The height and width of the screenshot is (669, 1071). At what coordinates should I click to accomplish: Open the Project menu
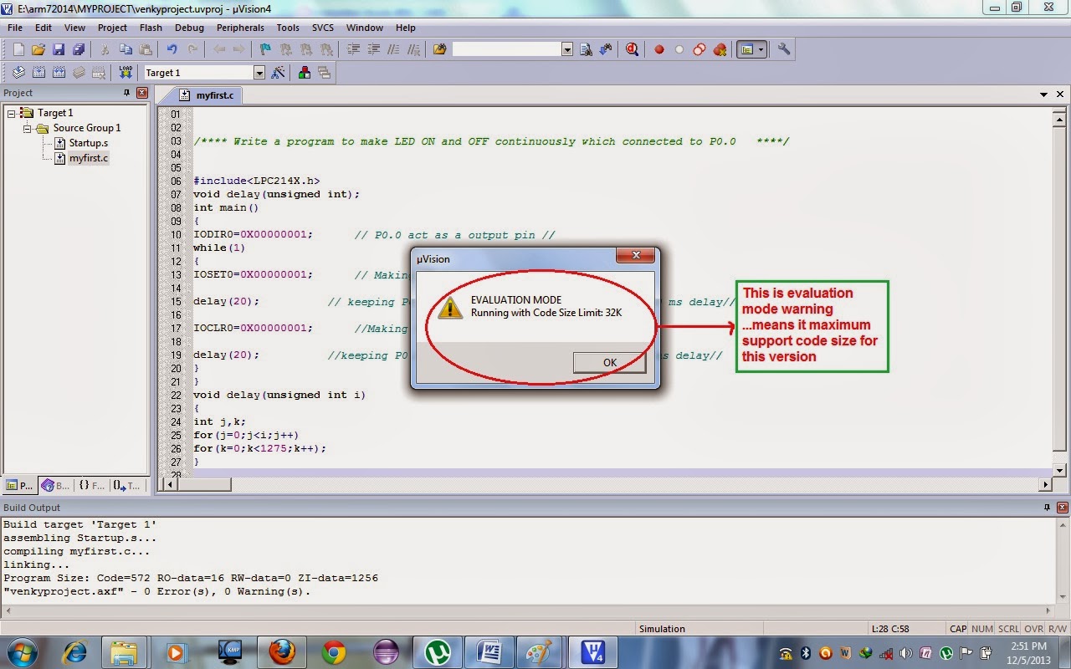pos(112,28)
